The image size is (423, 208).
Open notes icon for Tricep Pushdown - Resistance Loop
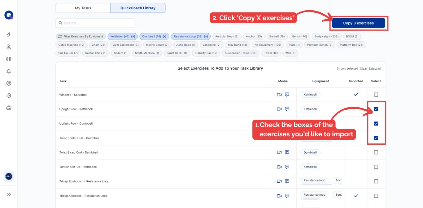(287, 181)
